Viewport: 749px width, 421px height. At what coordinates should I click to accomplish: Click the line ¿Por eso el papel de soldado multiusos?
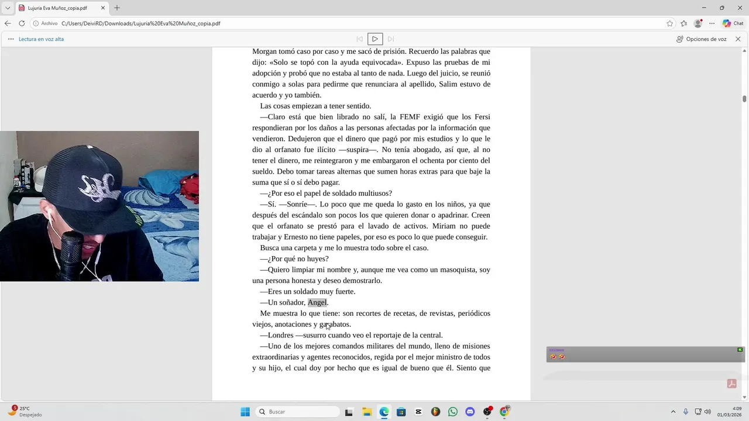326,193
